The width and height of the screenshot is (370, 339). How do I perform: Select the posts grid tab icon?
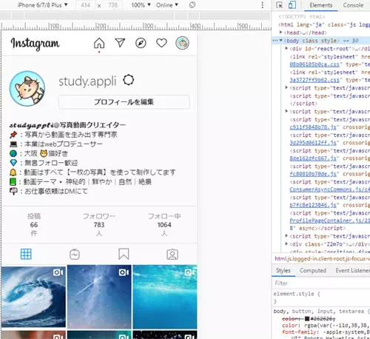tap(26, 254)
